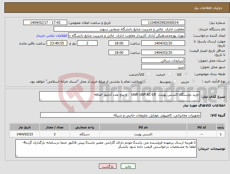Image resolution: width=230 pixels, height=174 pixels.
Task: Click the general description text area Unifi UAP AC-LR
Action: tap(120, 96)
